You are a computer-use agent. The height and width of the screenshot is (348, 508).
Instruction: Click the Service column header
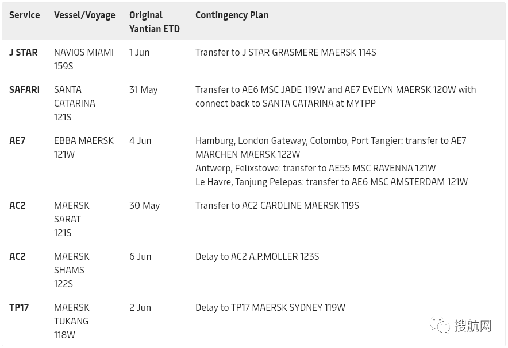click(x=25, y=15)
